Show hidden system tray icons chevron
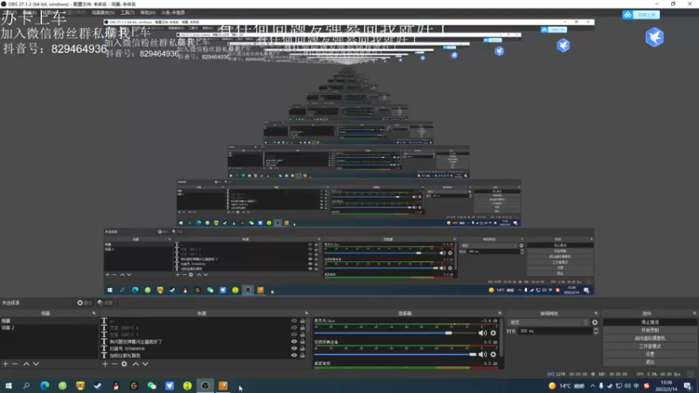Image resolution: width=699 pixels, height=393 pixels. pyautogui.click(x=592, y=386)
